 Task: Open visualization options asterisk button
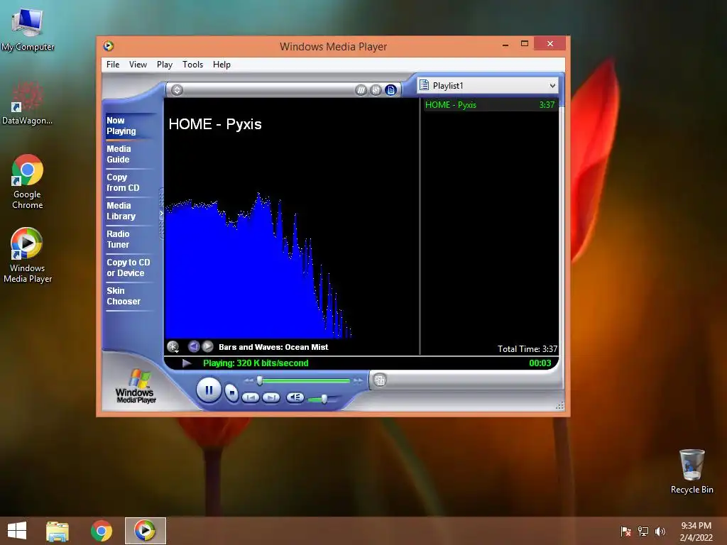[173, 346]
